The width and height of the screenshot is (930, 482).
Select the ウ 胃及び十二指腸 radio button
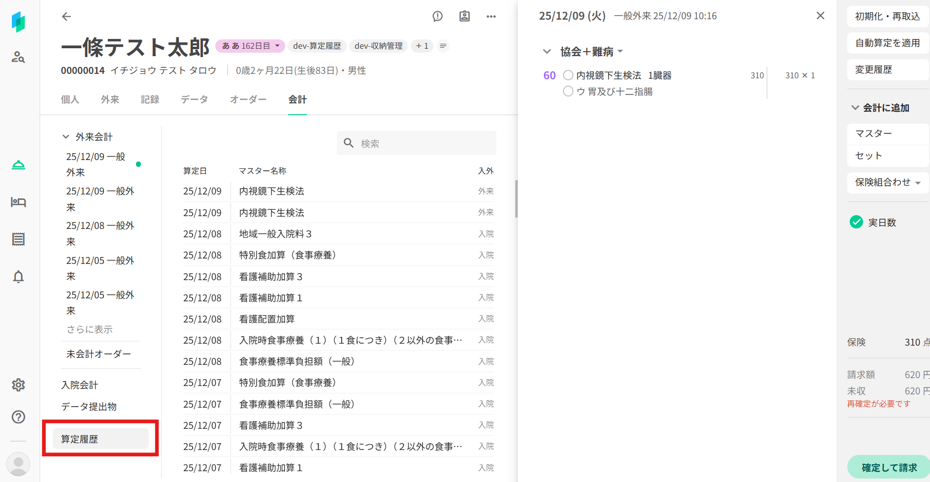click(568, 92)
